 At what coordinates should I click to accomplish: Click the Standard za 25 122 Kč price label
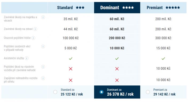click(x=72, y=92)
